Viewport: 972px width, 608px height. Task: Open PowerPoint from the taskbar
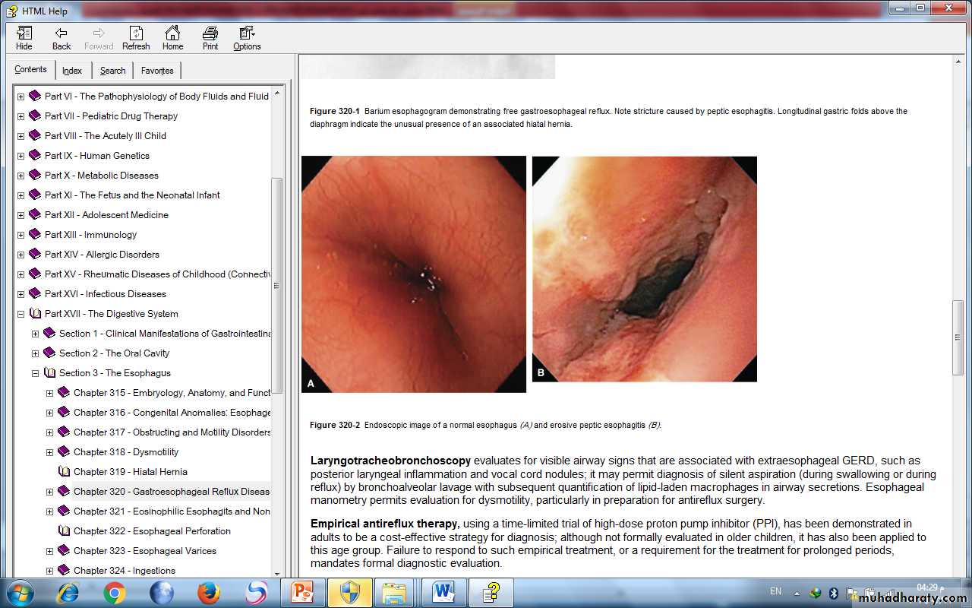302,592
